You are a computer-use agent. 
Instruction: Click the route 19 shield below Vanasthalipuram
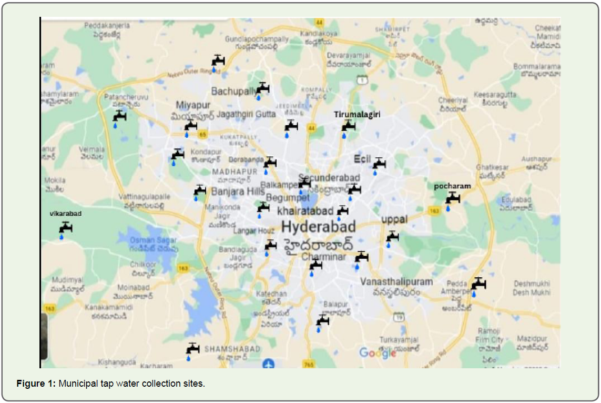click(399, 317)
